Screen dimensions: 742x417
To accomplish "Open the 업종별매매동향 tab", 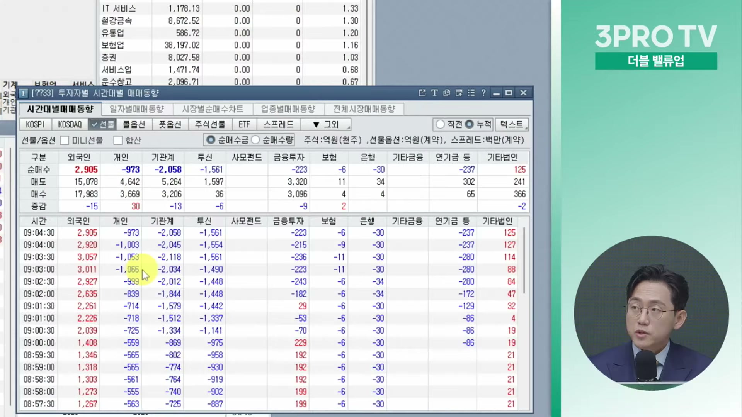I will pyautogui.click(x=288, y=109).
